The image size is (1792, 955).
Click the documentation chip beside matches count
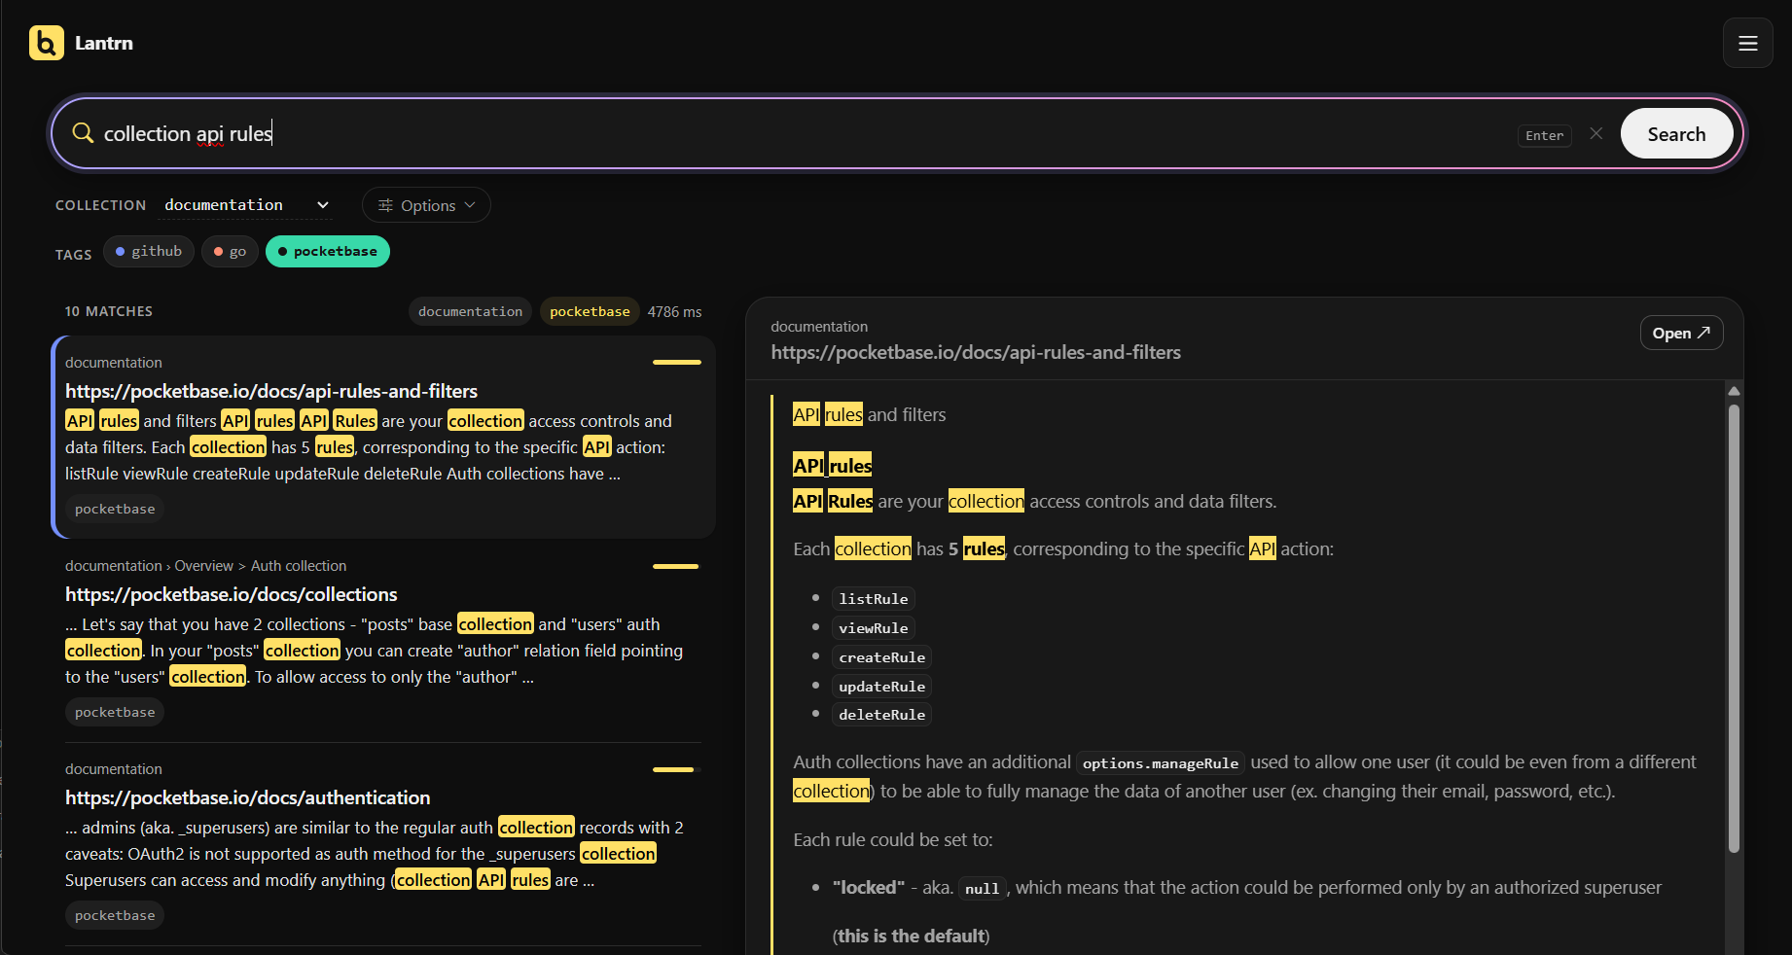[470, 311]
